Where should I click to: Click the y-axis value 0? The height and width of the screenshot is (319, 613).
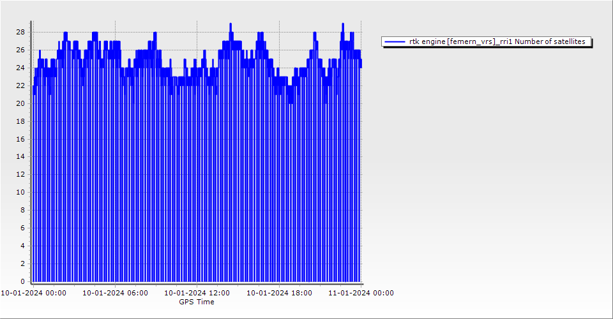point(22,281)
